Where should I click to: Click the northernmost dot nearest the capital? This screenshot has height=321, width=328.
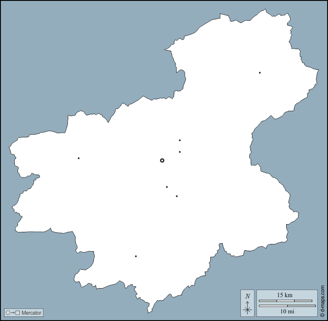coord(180,140)
